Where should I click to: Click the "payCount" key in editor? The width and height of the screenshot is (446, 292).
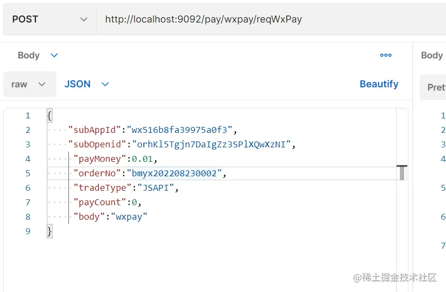pos(99,203)
